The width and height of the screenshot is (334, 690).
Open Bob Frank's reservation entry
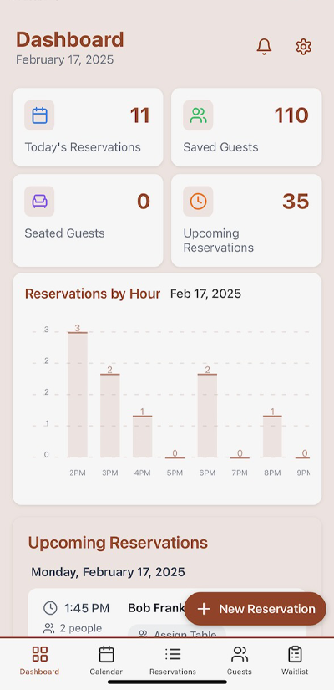pyautogui.click(x=167, y=612)
